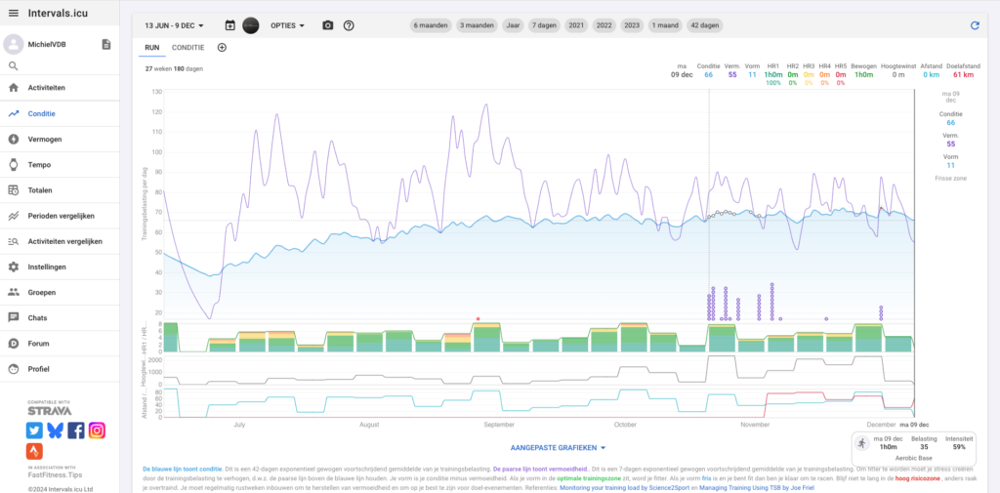Open the Activiteiten page in the sidebar

47,88
